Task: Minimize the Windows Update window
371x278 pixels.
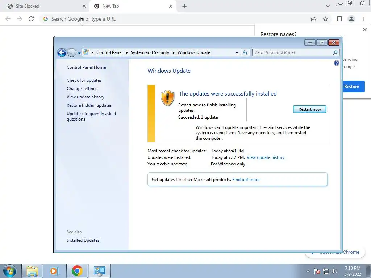Action: click(x=310, y=43)
